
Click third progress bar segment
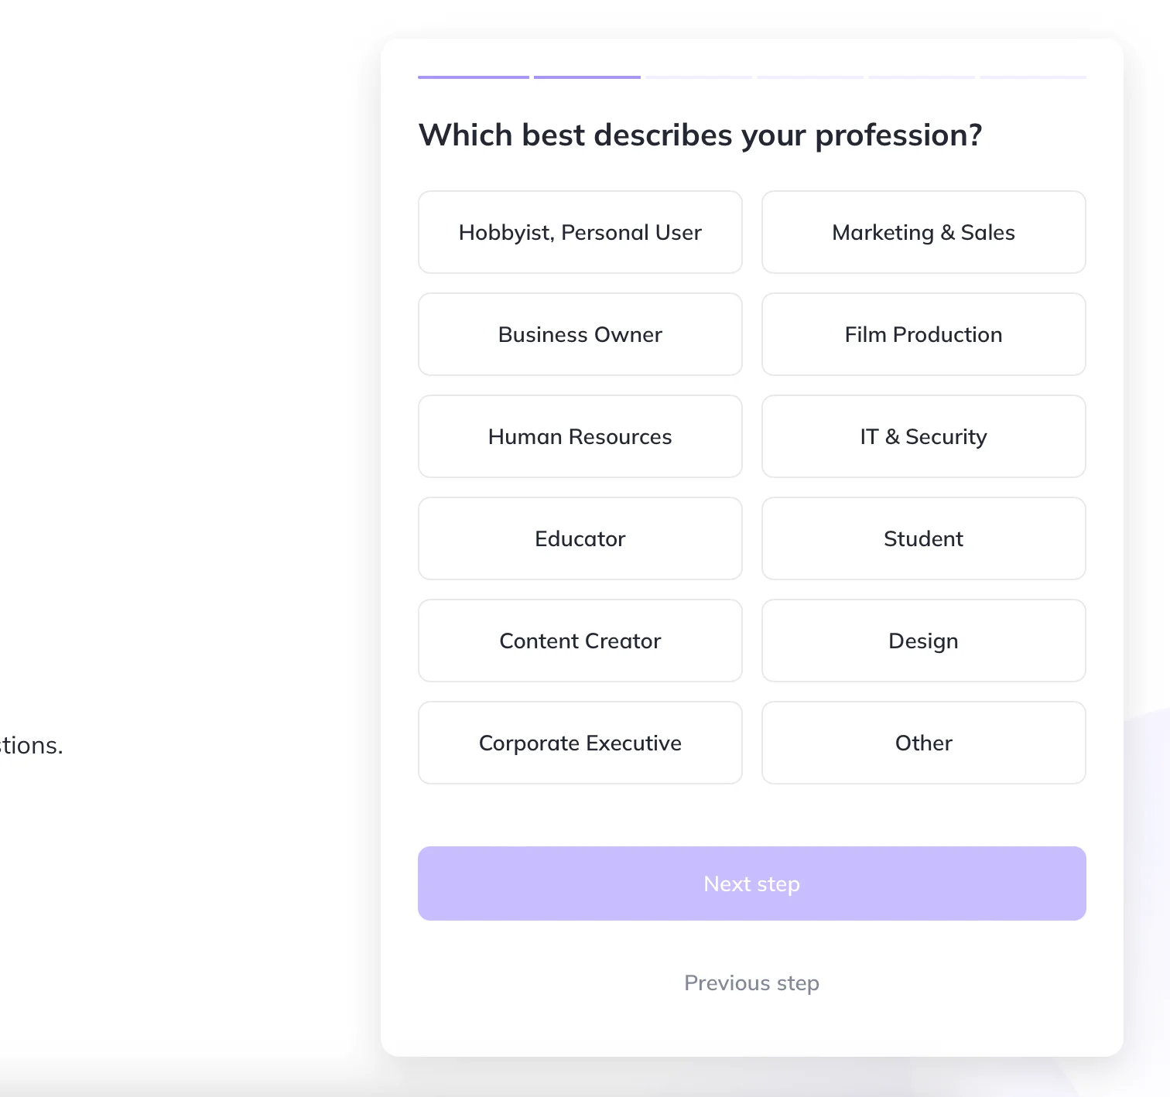pyautogui.click(x=699, y=77)
